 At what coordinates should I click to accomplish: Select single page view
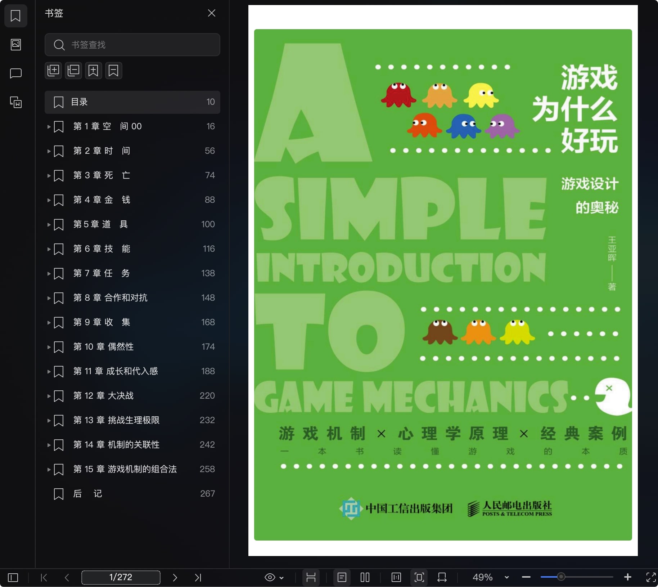[x=342, y=578]
